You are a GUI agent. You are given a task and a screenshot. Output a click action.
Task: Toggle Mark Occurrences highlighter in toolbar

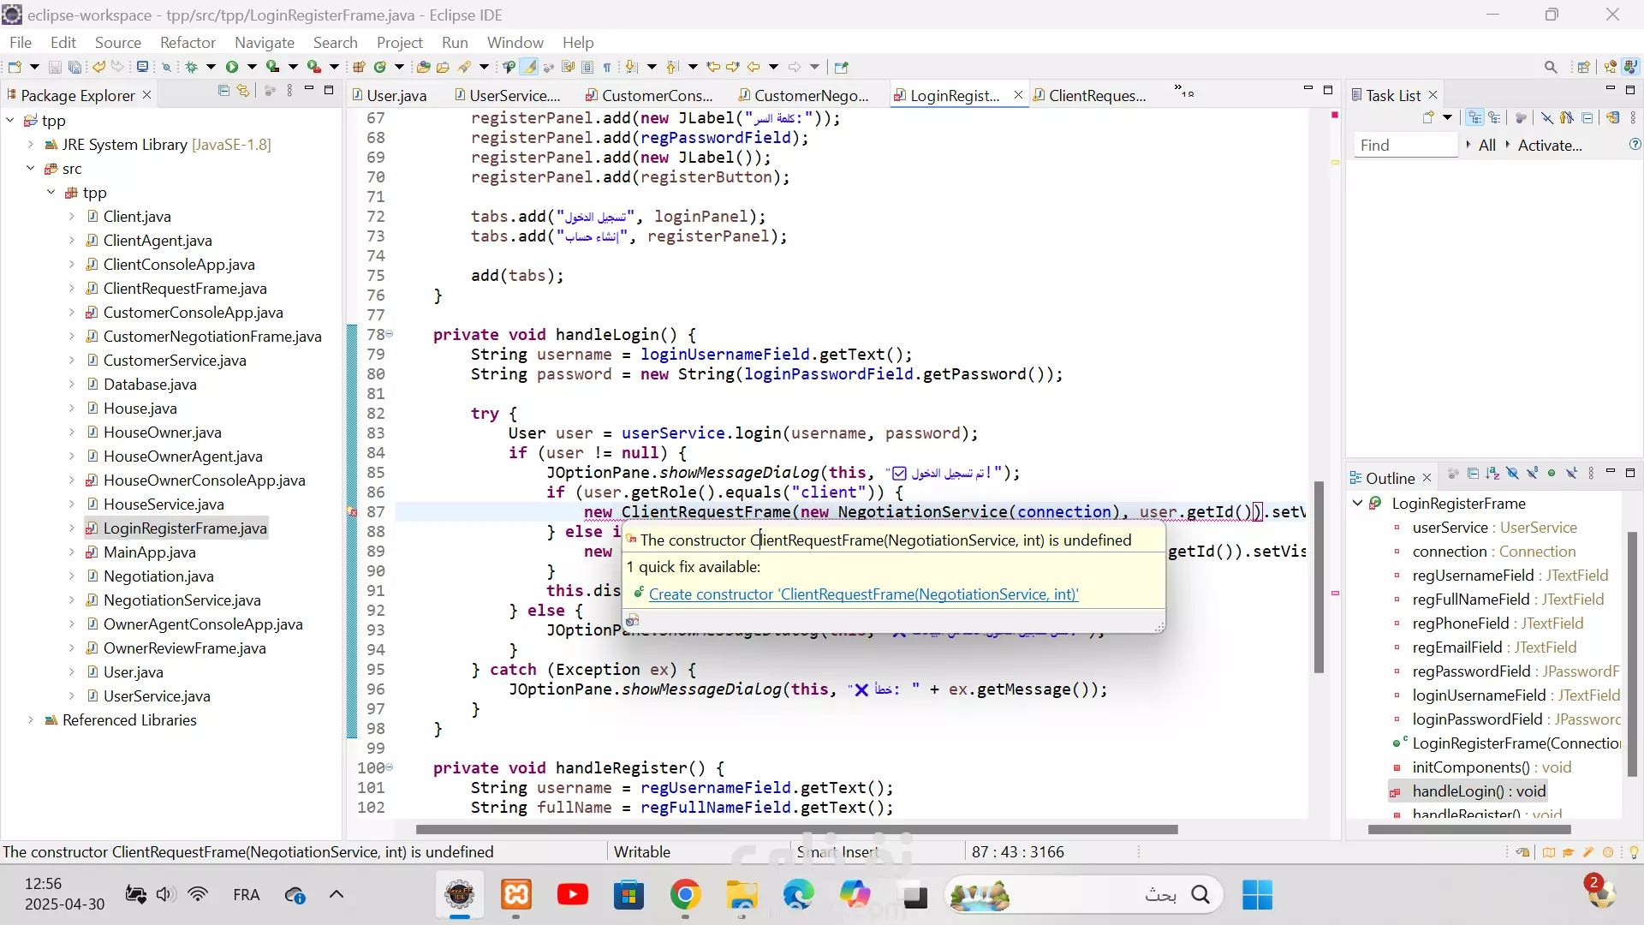pyautogui.click(x=529, y=67)
